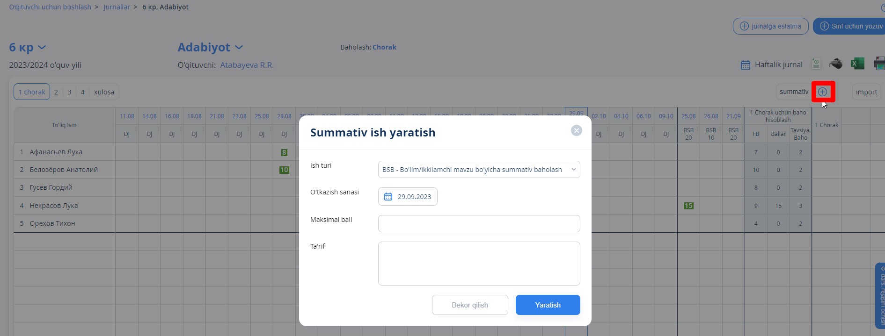This screenshot has height=336, width=885.
Task: Click the add summativ plus icon
Action: [822, 92]
